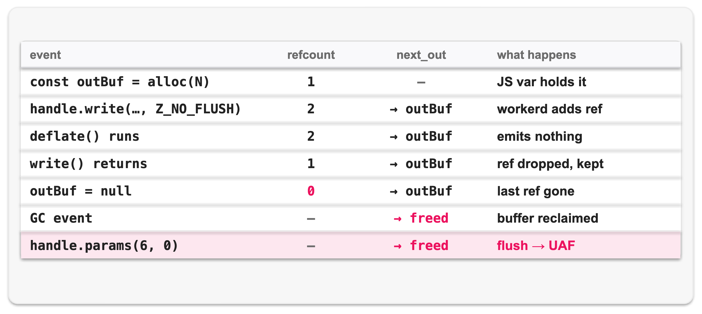Select the "outBuf = null" event cell
Image resolution: width=702 pixels, height=314 pixels.
[x=81, y=191]
